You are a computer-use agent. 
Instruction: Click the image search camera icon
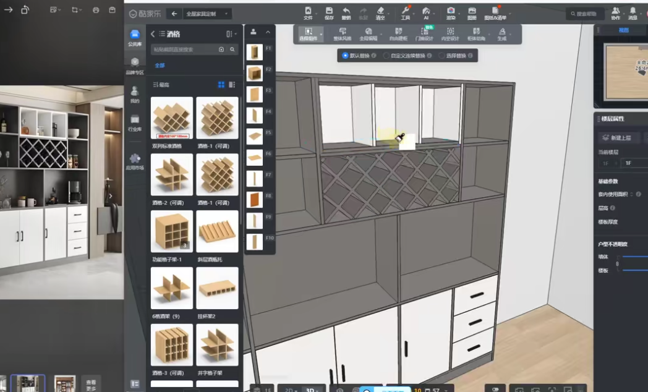click(221, 49)
